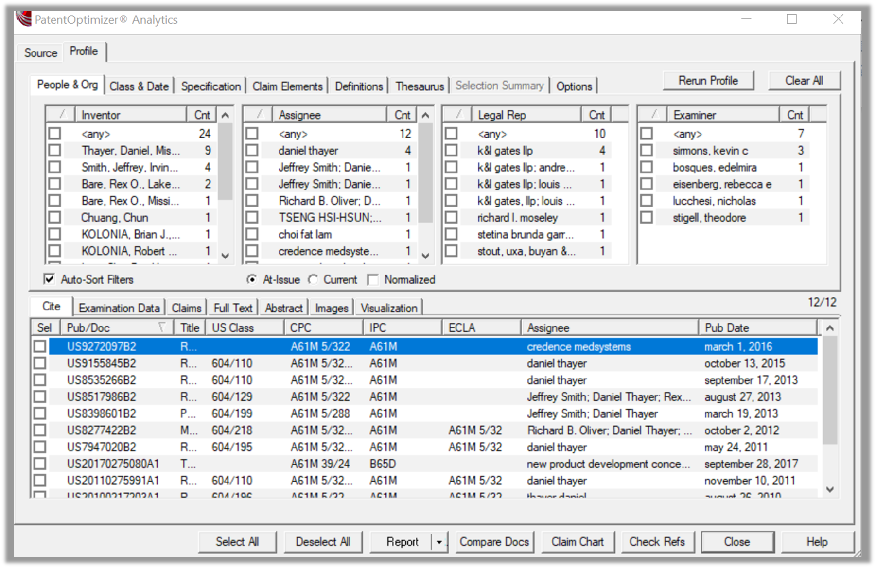Viewport: 876px width, 568px height.
Task: Click the Assignee list sort toggle header
Action: (x=259, y=115)
